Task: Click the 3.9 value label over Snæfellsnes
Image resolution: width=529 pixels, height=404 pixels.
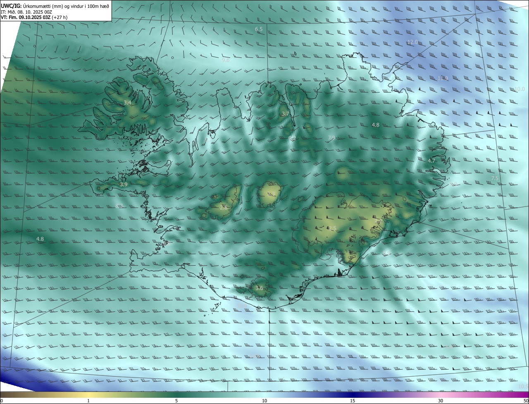Action: tap(124, 185)
